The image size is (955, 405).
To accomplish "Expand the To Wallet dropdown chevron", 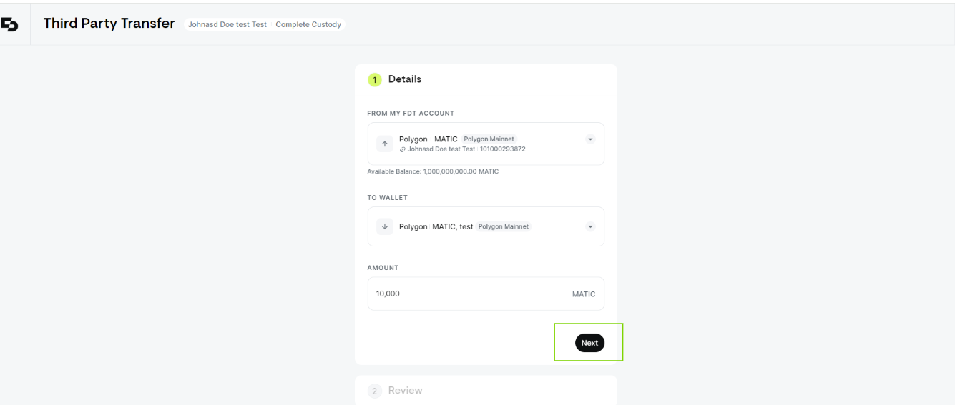I will click(x=590, y=226).
